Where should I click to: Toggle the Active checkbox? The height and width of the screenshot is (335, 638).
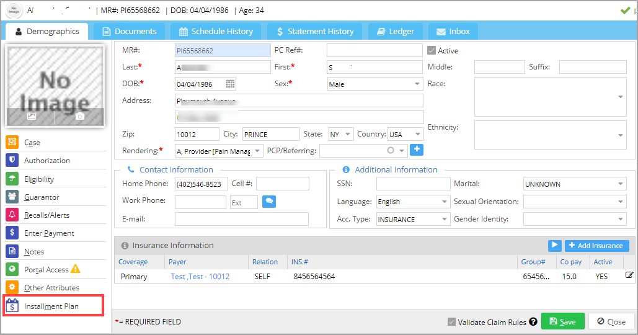pos(432,50)
